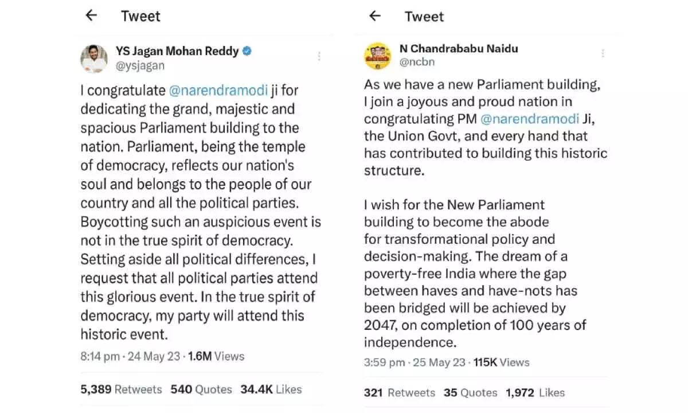Open YS Jagan Mohan Reddy's profile picture
Screen dimensions: 688x413
coord(93,59)
